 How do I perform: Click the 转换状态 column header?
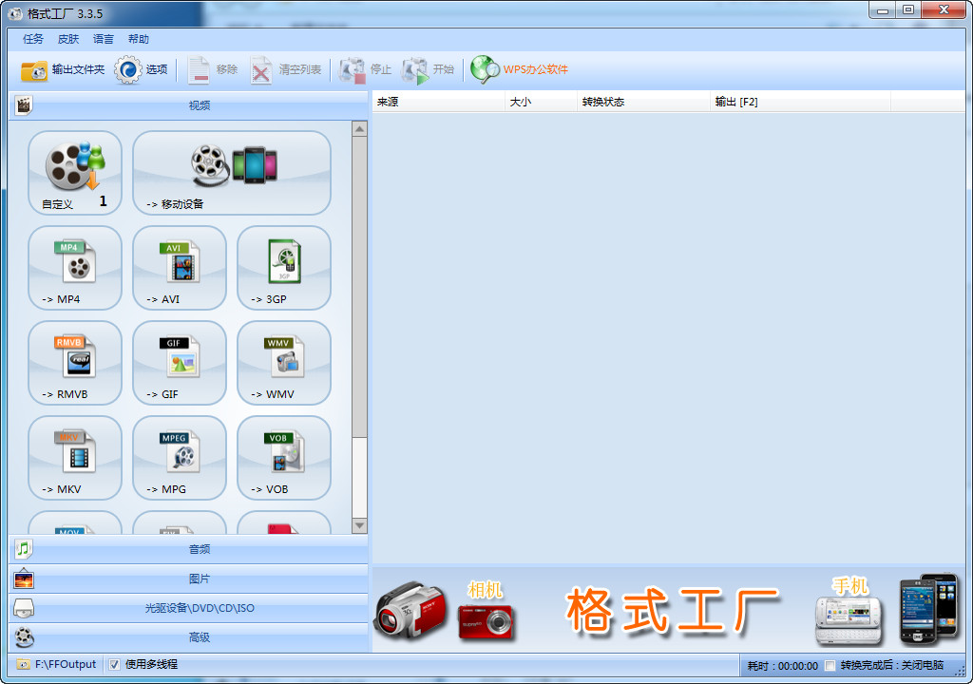pyautogui.click(x=643, y=102)
